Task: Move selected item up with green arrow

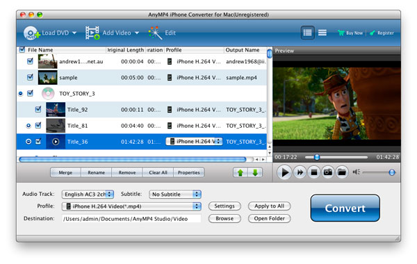Action: [x=240, y=172]
